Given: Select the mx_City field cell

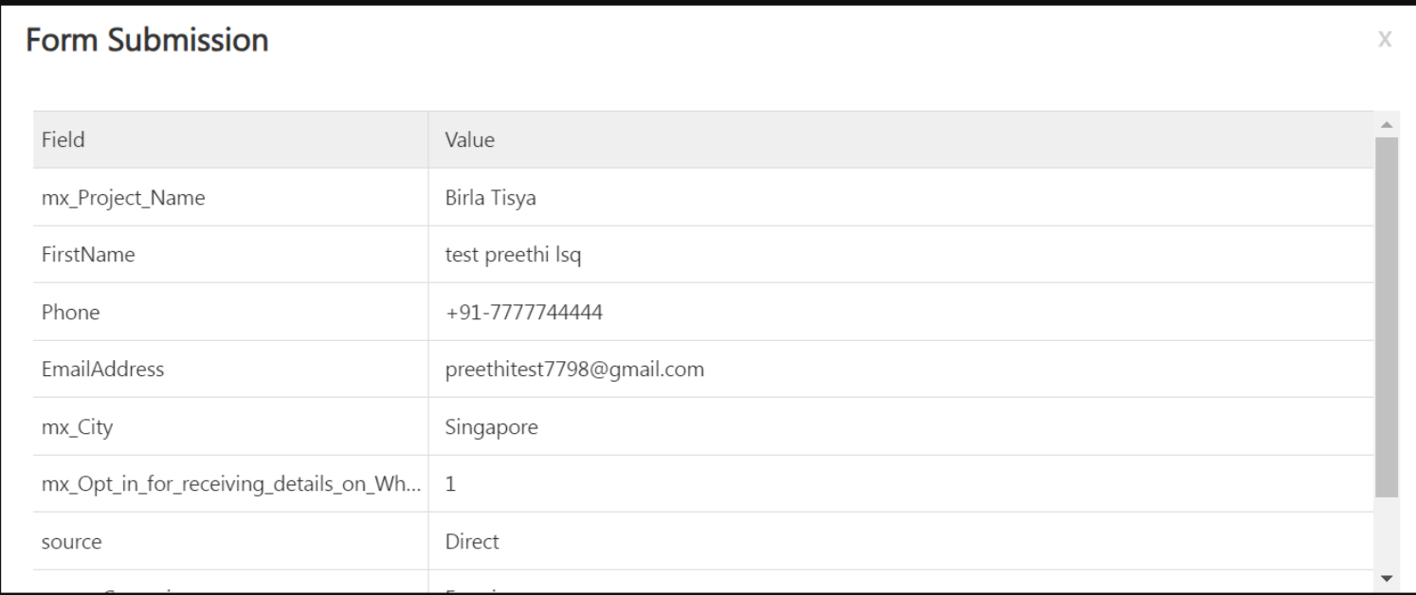Looking at the screenshot, I should tap(77, 427).
